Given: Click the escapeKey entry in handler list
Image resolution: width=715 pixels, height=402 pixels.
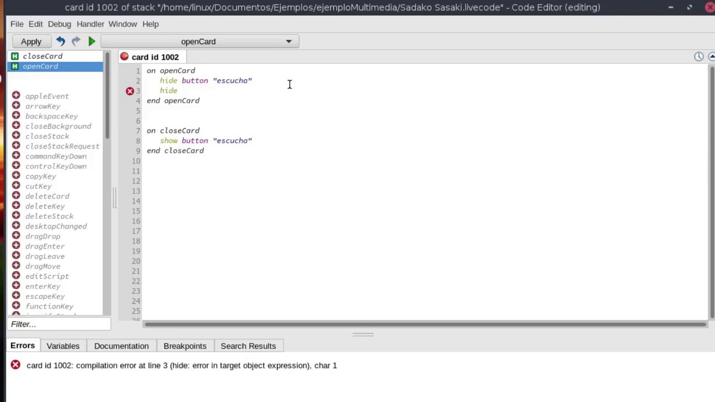Looking at the screenshot, I should coord(45,296).
